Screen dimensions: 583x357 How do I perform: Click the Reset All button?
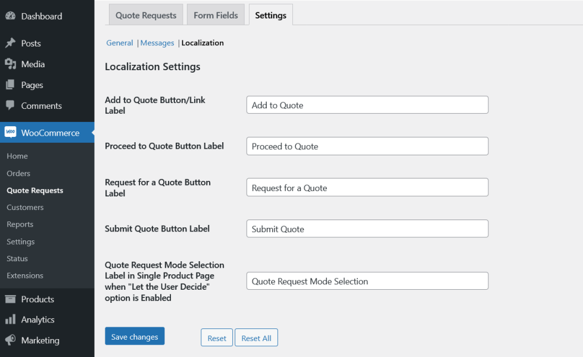point(256,338)
